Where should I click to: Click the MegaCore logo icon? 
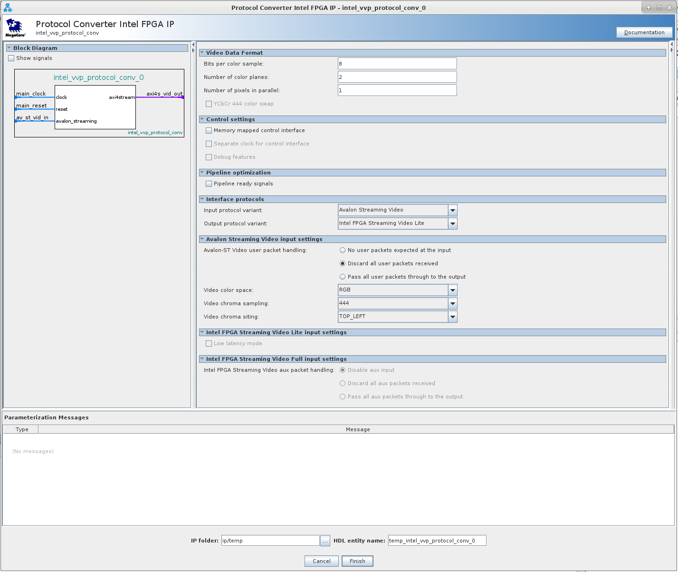pyautogui.click(x=15, y=28)
